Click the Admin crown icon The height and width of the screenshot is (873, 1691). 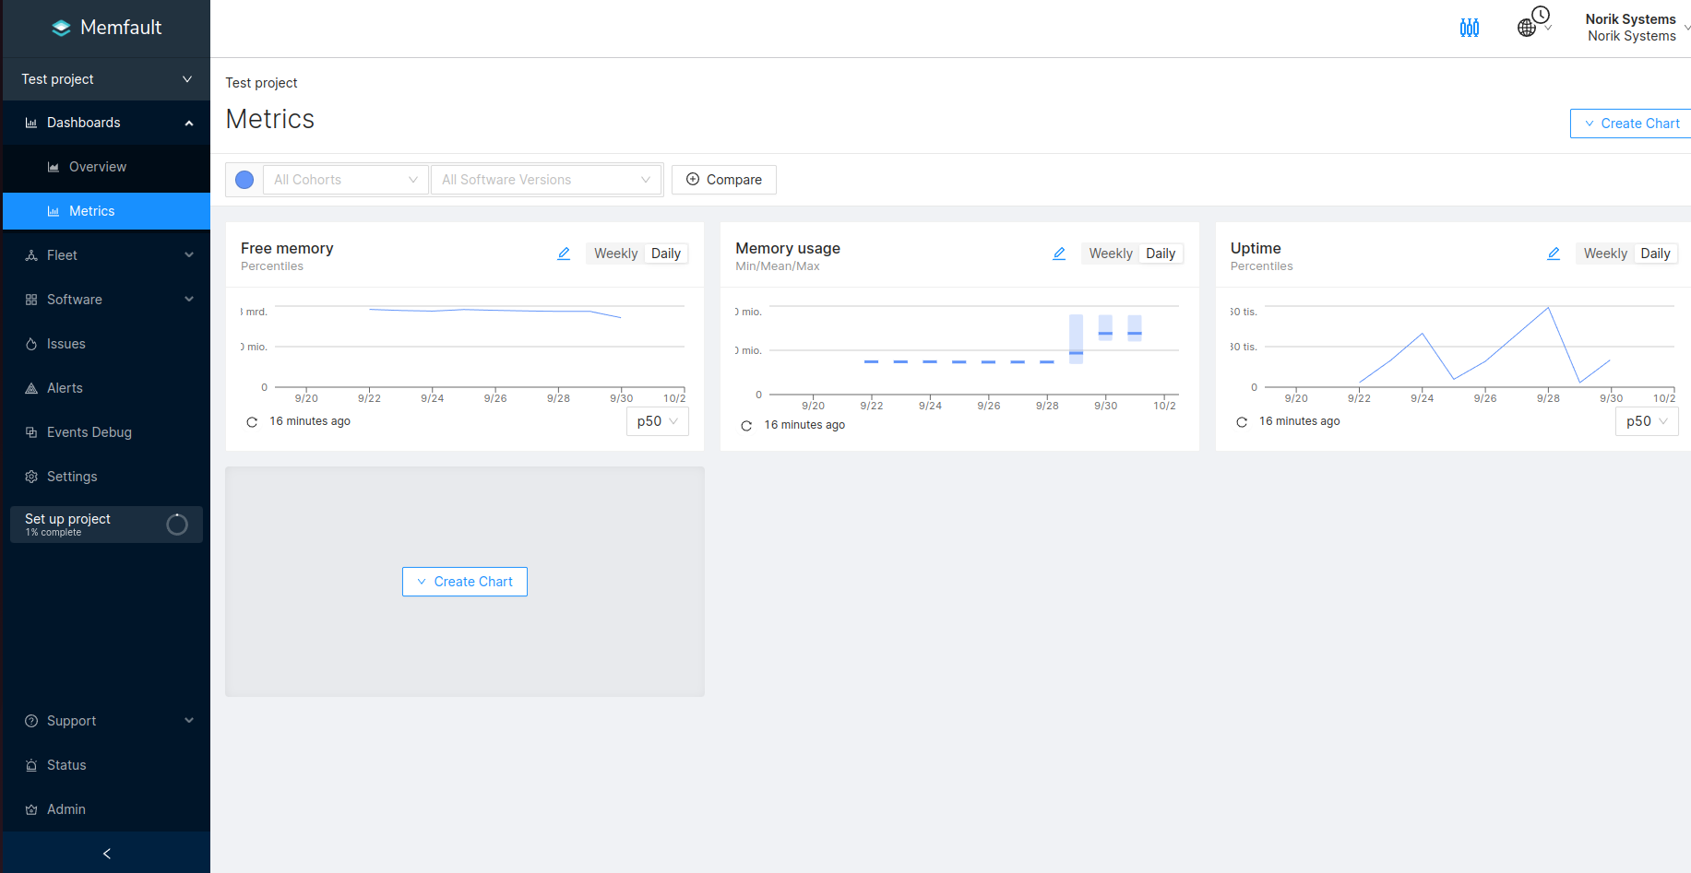(31, 809)
